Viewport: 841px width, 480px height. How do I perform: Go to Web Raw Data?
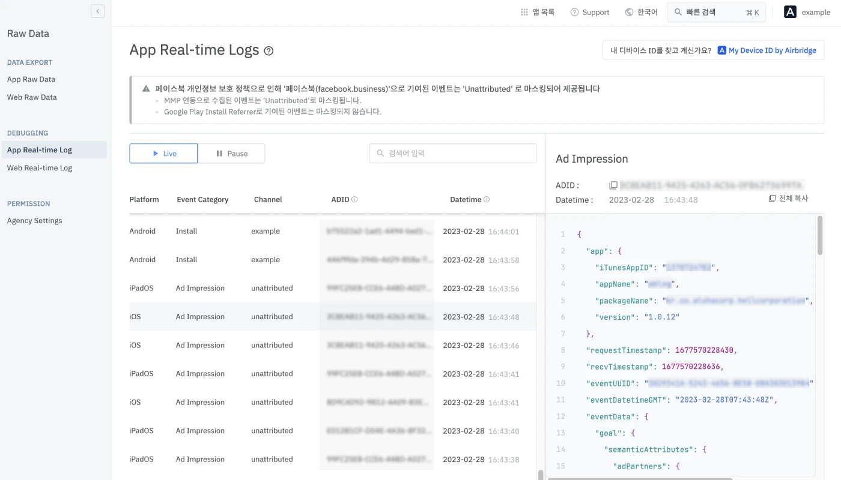pos(32,97)
